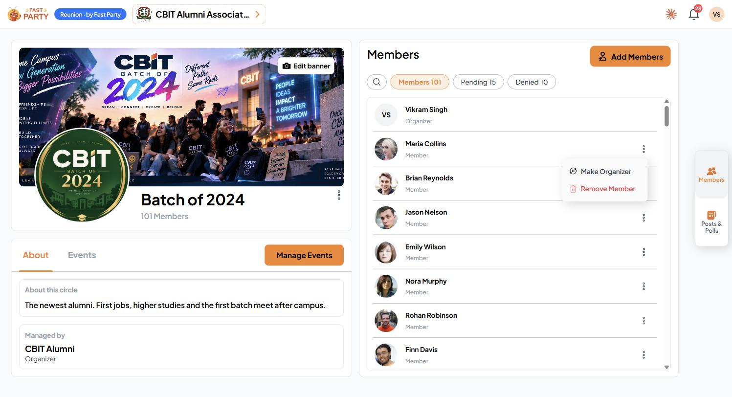Open options menu beside Batch of 2024
Screen dimensions: 732x397
click(x=339, y=195)
